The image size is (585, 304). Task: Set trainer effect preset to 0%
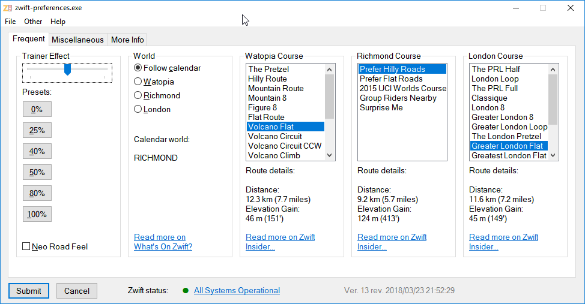(x=37, y=109)
